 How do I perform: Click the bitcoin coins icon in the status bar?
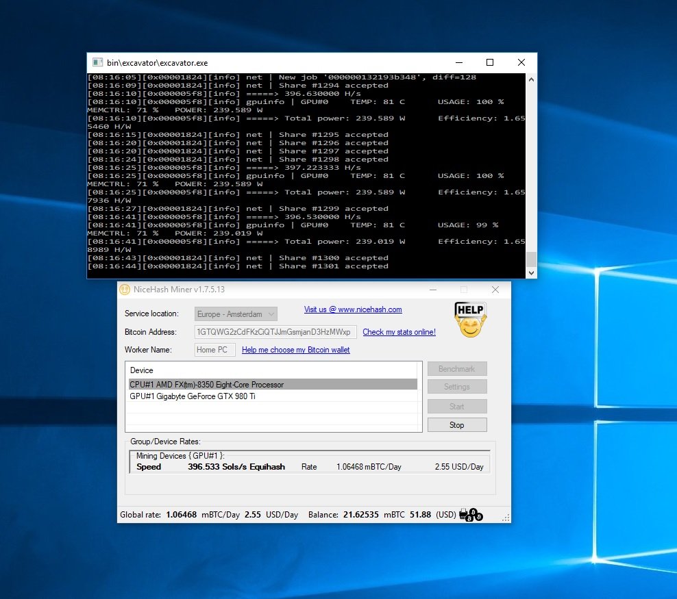coord(471,515)
